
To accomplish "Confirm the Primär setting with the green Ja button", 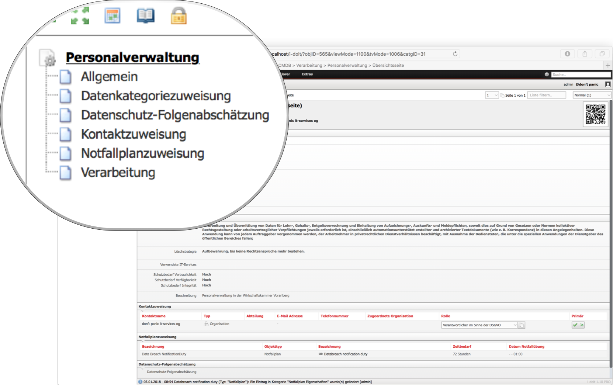I will [578, 325].
